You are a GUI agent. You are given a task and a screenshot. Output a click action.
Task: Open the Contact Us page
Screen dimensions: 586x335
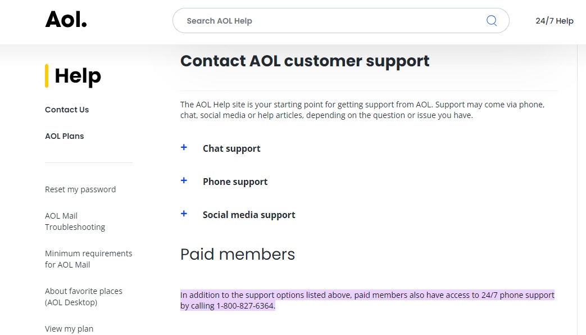(x=67, y=110)
